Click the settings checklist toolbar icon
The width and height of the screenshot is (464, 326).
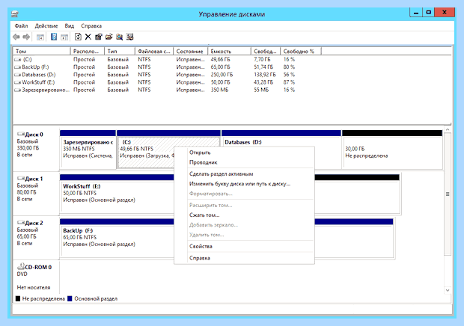pos(129,37)
